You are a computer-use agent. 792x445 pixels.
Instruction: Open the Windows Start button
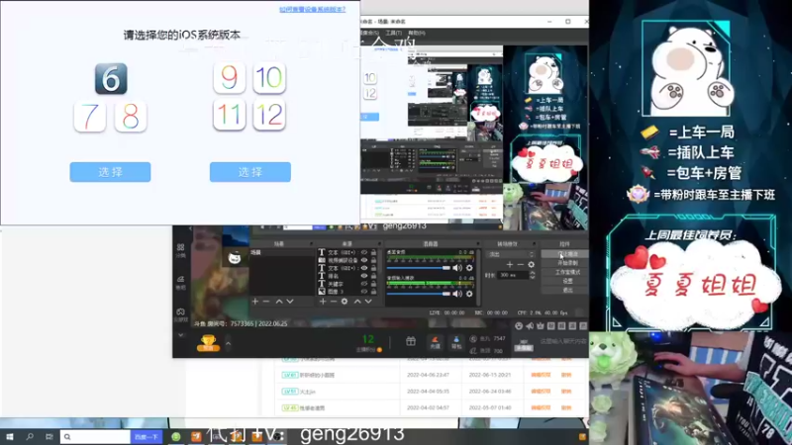tap(10, 437)
